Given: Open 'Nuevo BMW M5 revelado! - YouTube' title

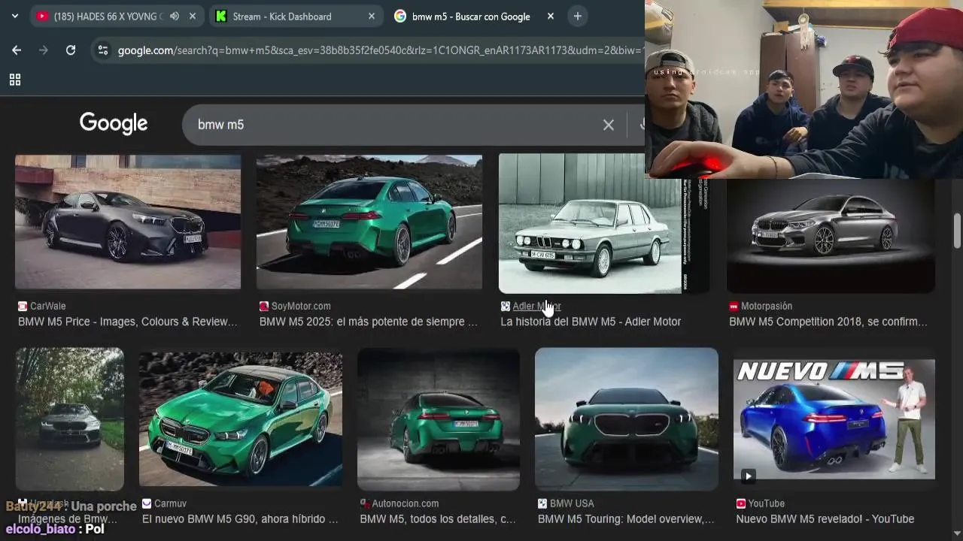Looking at the screenshot, I should [x=825, y=519].
